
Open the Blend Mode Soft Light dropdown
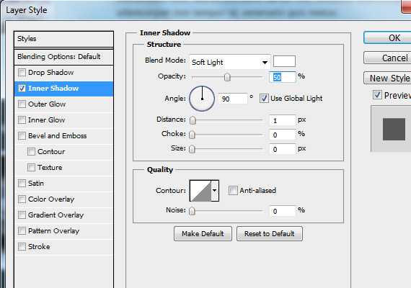click(x=229, y=63)
